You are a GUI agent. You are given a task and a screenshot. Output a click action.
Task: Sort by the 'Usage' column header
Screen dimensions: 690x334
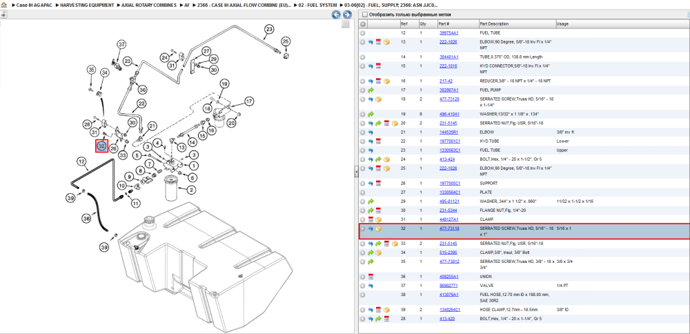click(622, 23)
